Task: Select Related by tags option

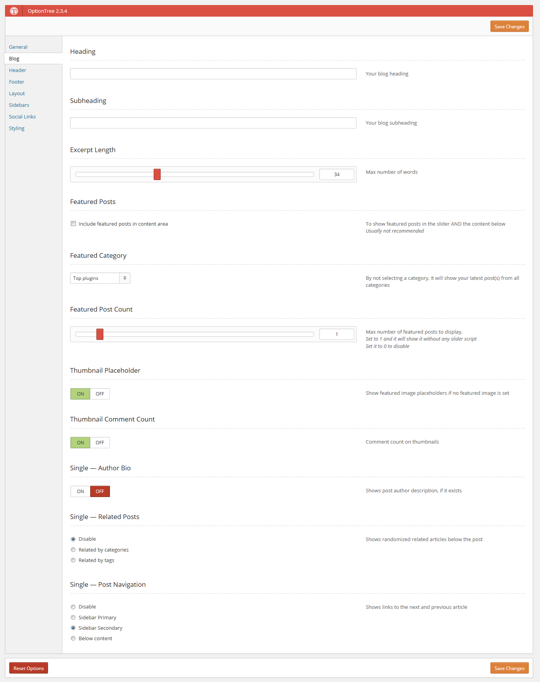Action: point(73,560)
